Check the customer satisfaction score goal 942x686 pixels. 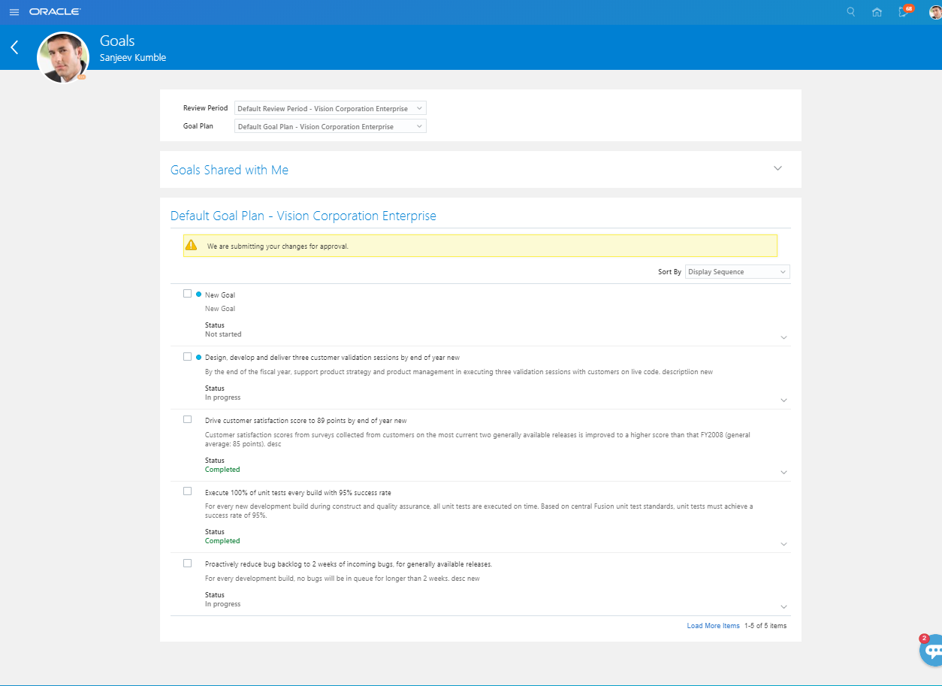coord(187,419)
